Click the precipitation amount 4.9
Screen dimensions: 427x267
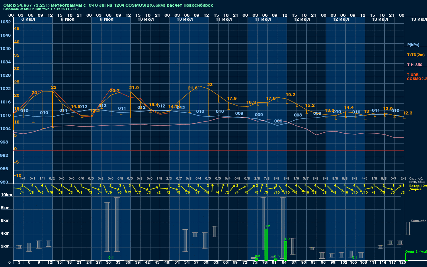[x=287, y=239]
